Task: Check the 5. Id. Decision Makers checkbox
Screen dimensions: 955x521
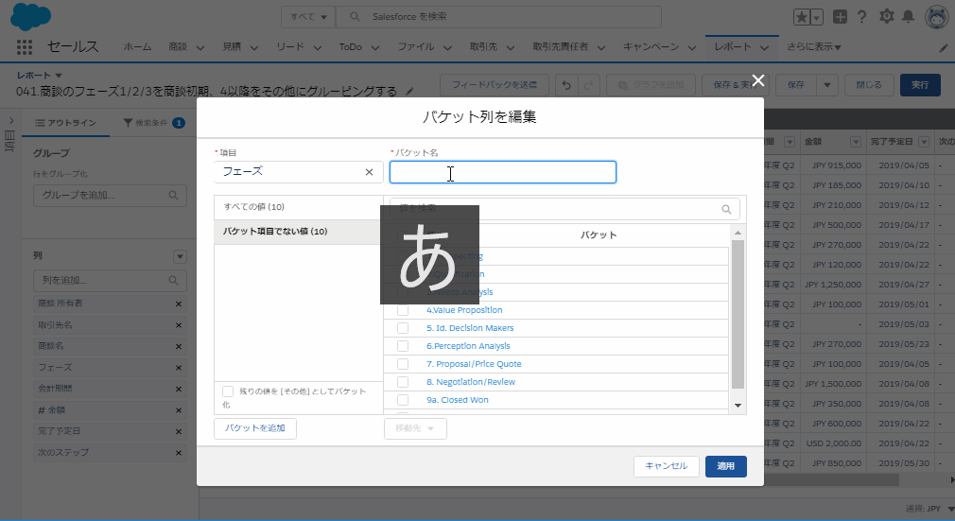Action: [x=403, y=328]
